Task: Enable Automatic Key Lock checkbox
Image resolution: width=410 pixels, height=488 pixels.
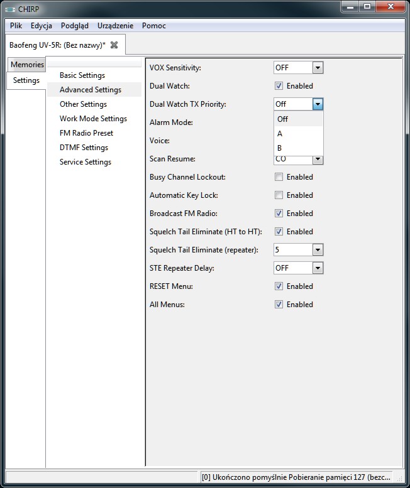Action: coord(279,195)
